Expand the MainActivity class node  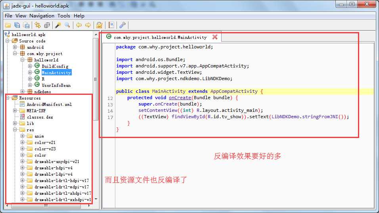point(30,72)
